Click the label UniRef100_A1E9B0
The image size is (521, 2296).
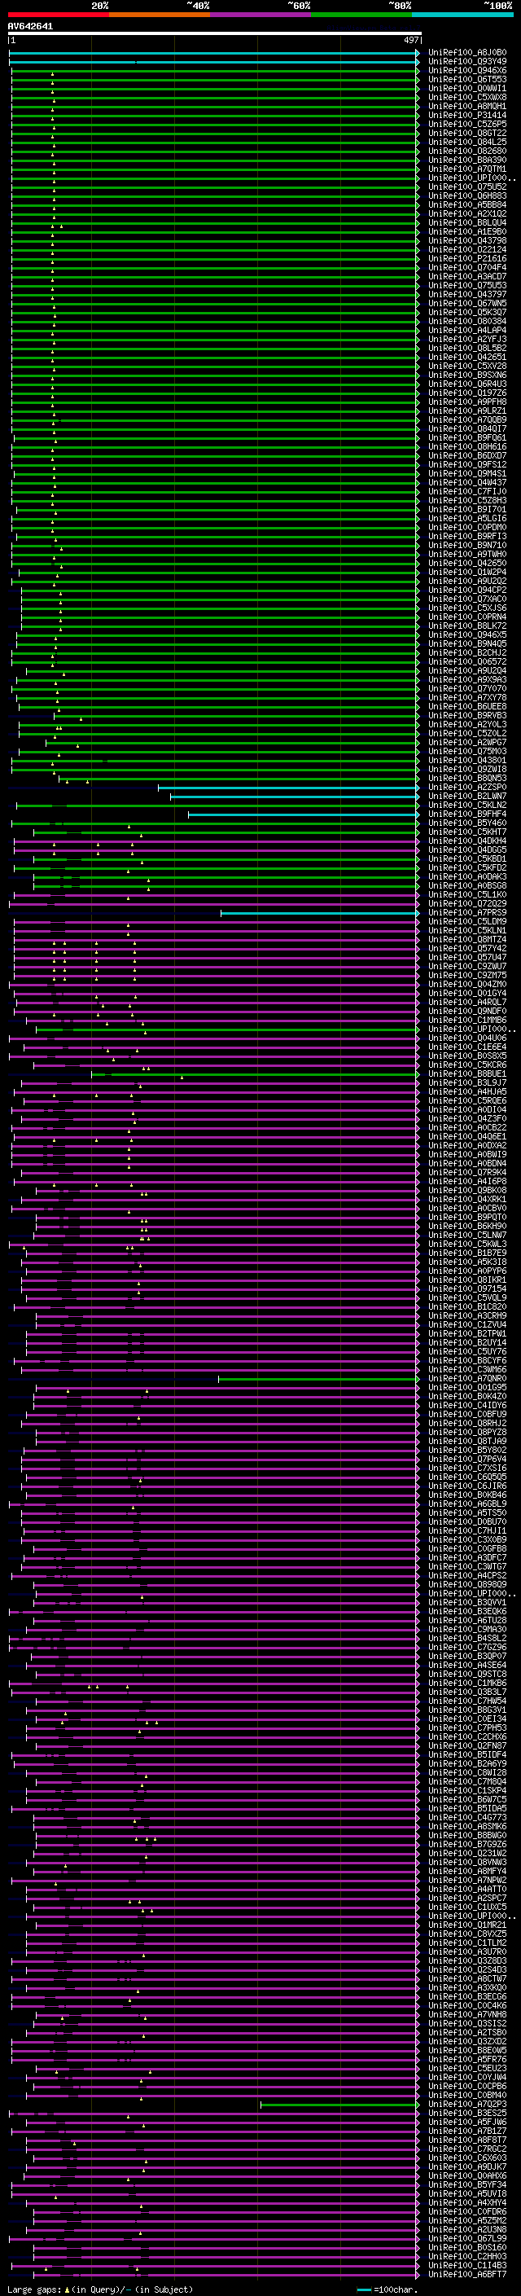pos(466,232)
